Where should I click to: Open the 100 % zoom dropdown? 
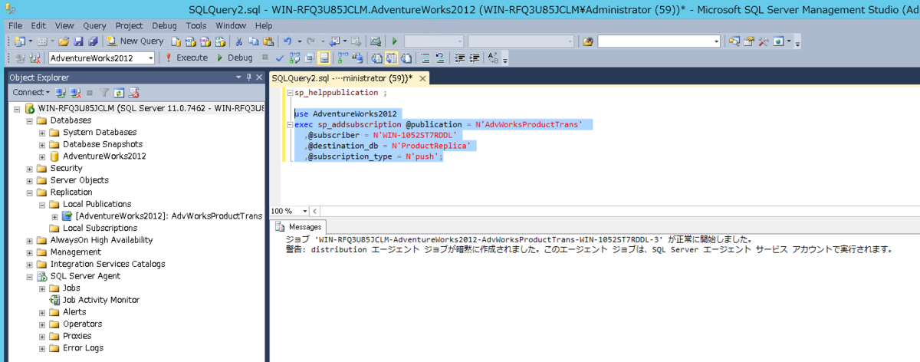tap(306, 211)
